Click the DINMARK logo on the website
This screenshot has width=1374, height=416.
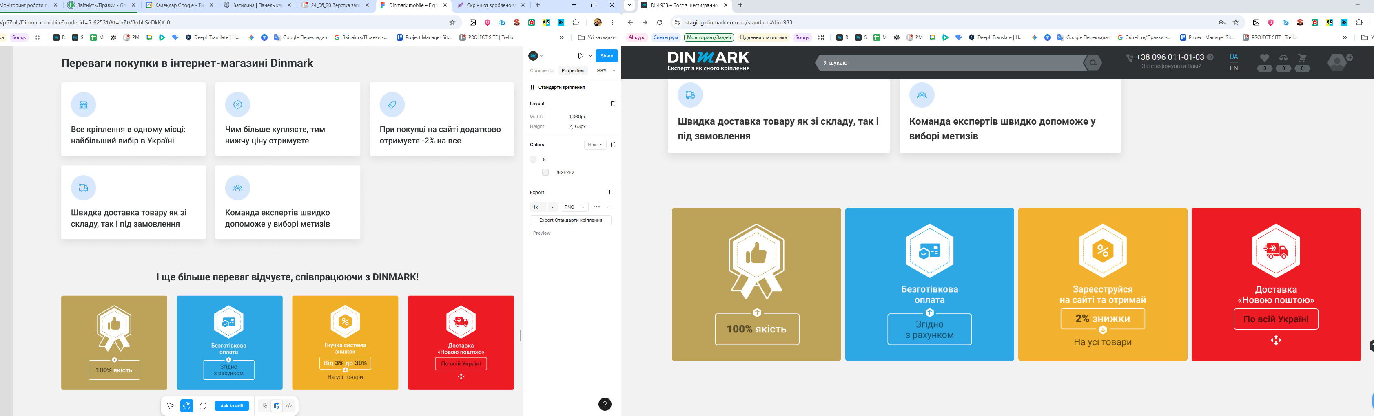point(708,61)
